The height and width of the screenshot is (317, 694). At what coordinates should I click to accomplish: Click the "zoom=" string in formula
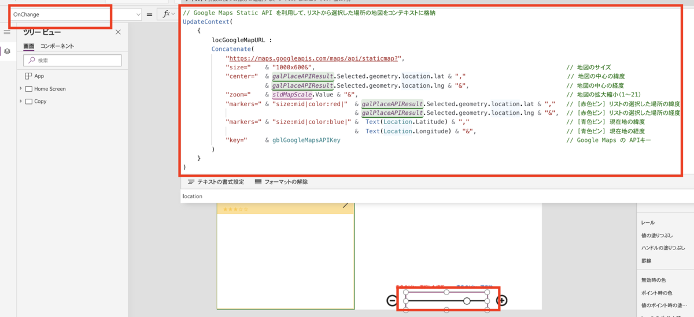pos(238,94)
